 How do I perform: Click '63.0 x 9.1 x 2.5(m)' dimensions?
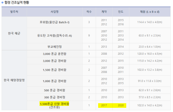[150, 36]
